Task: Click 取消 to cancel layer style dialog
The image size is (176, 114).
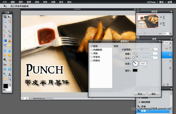Action: (140, 94)
